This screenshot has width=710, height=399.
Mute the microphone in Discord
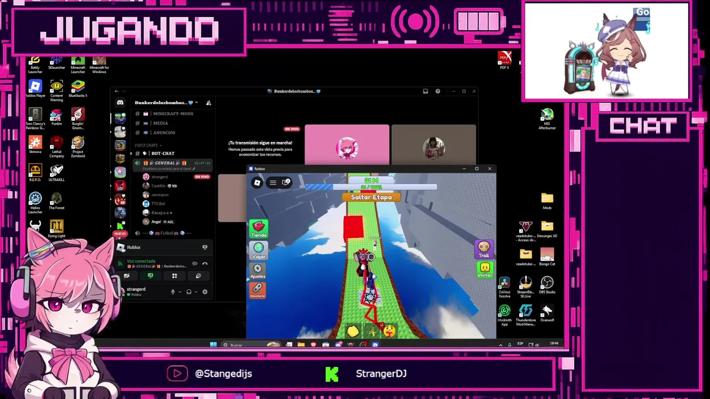coord(173,291)
